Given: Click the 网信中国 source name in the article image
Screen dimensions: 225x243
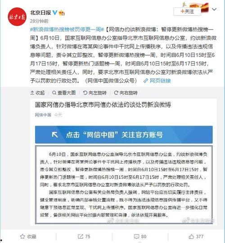Looking at the screenshot, I should (x=43, y=115).
